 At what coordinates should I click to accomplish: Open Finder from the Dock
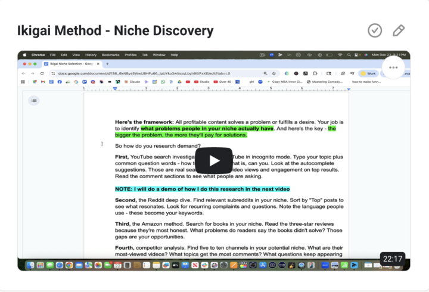point(30,265)
